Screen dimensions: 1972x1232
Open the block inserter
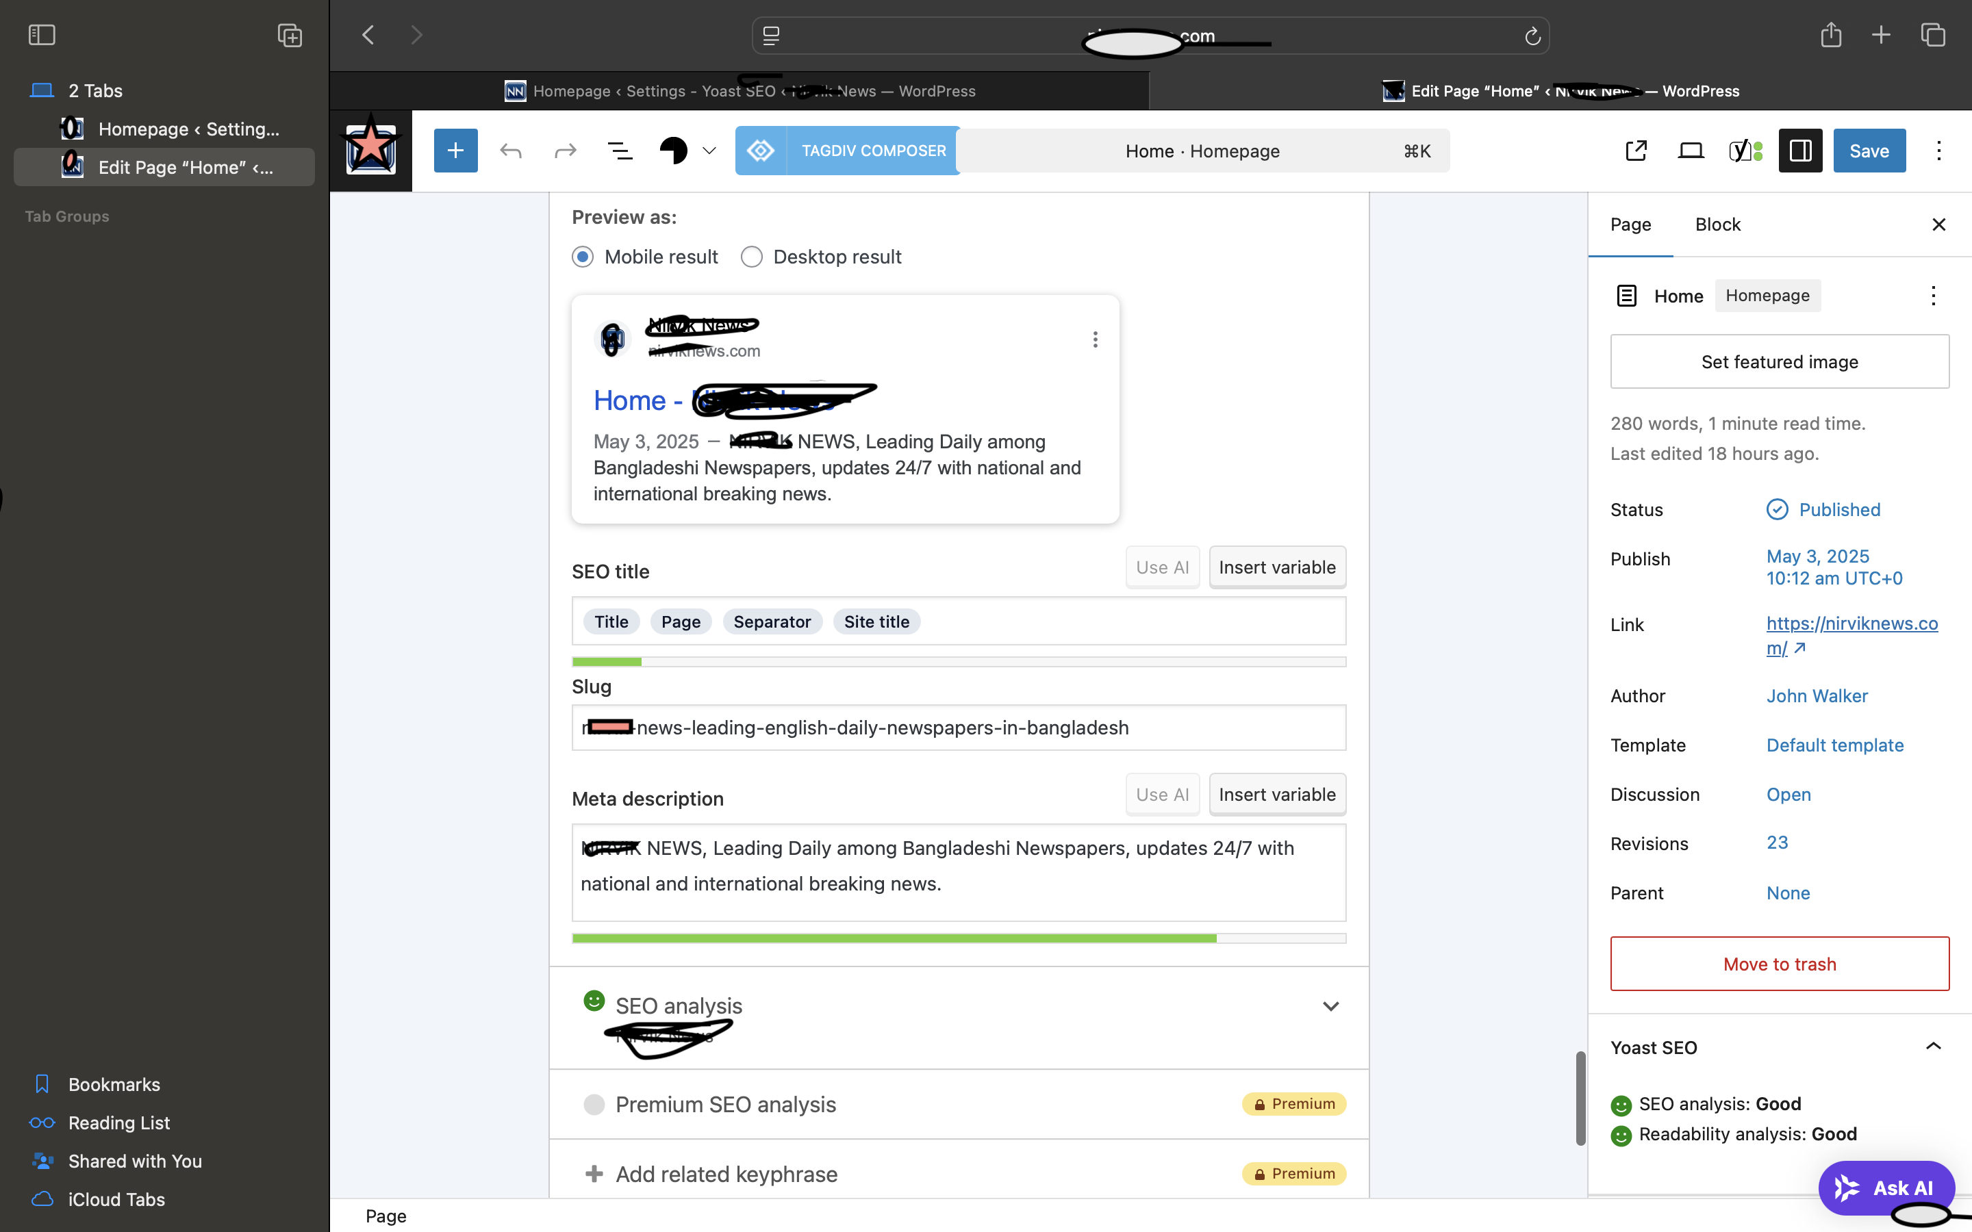pos(455,150)
